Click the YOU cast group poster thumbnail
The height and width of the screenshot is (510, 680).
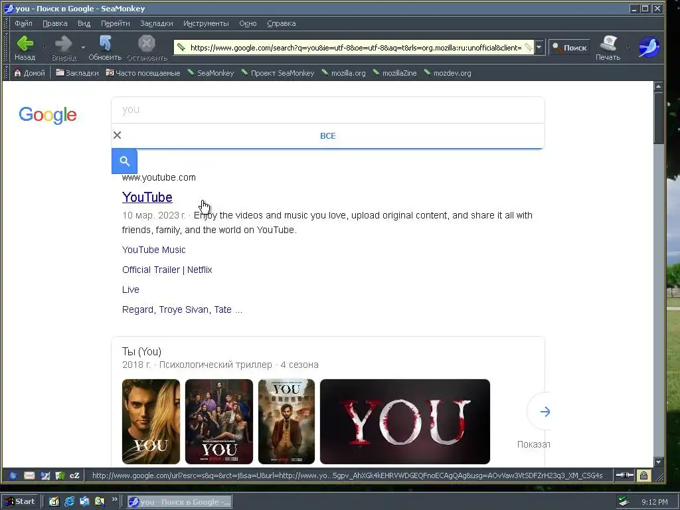(219, 422)
